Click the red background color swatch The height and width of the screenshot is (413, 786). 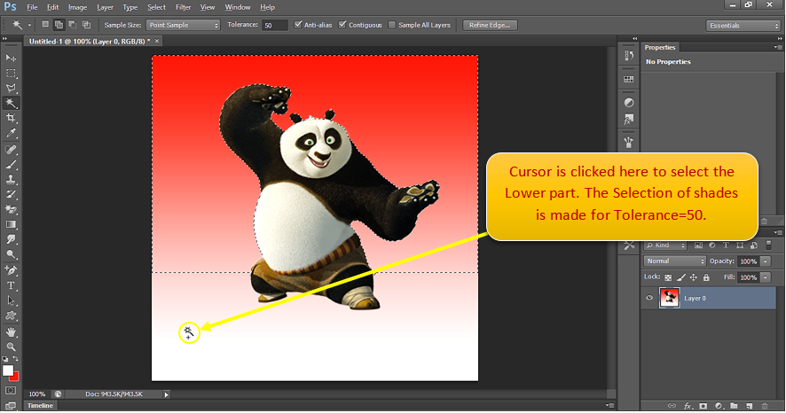coord(16,378)
